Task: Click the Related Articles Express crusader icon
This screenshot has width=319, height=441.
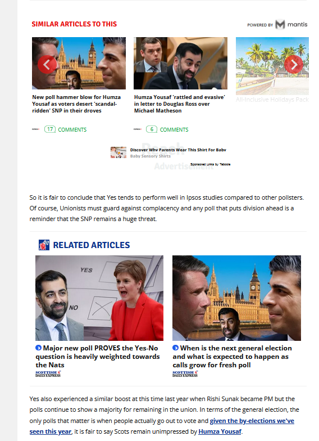Action: (x=44, y=245)
